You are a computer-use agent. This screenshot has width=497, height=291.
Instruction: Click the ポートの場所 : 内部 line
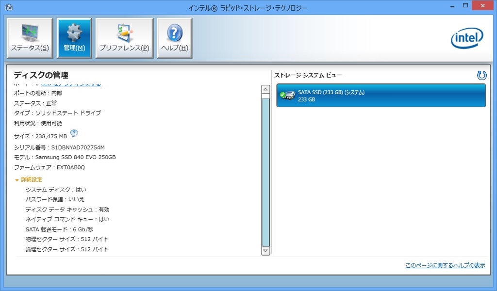pos(38,93)
